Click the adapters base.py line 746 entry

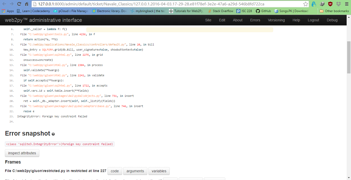click(x=82, y=106)
